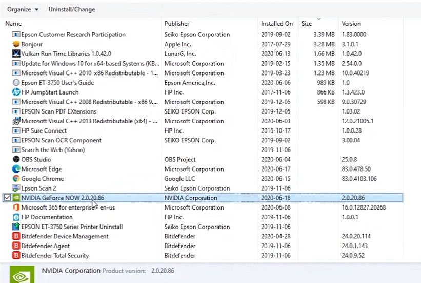Viewport: 421px width, 283px height.
Task: Sort by the Size column header
Action: (x=306, y=24)
